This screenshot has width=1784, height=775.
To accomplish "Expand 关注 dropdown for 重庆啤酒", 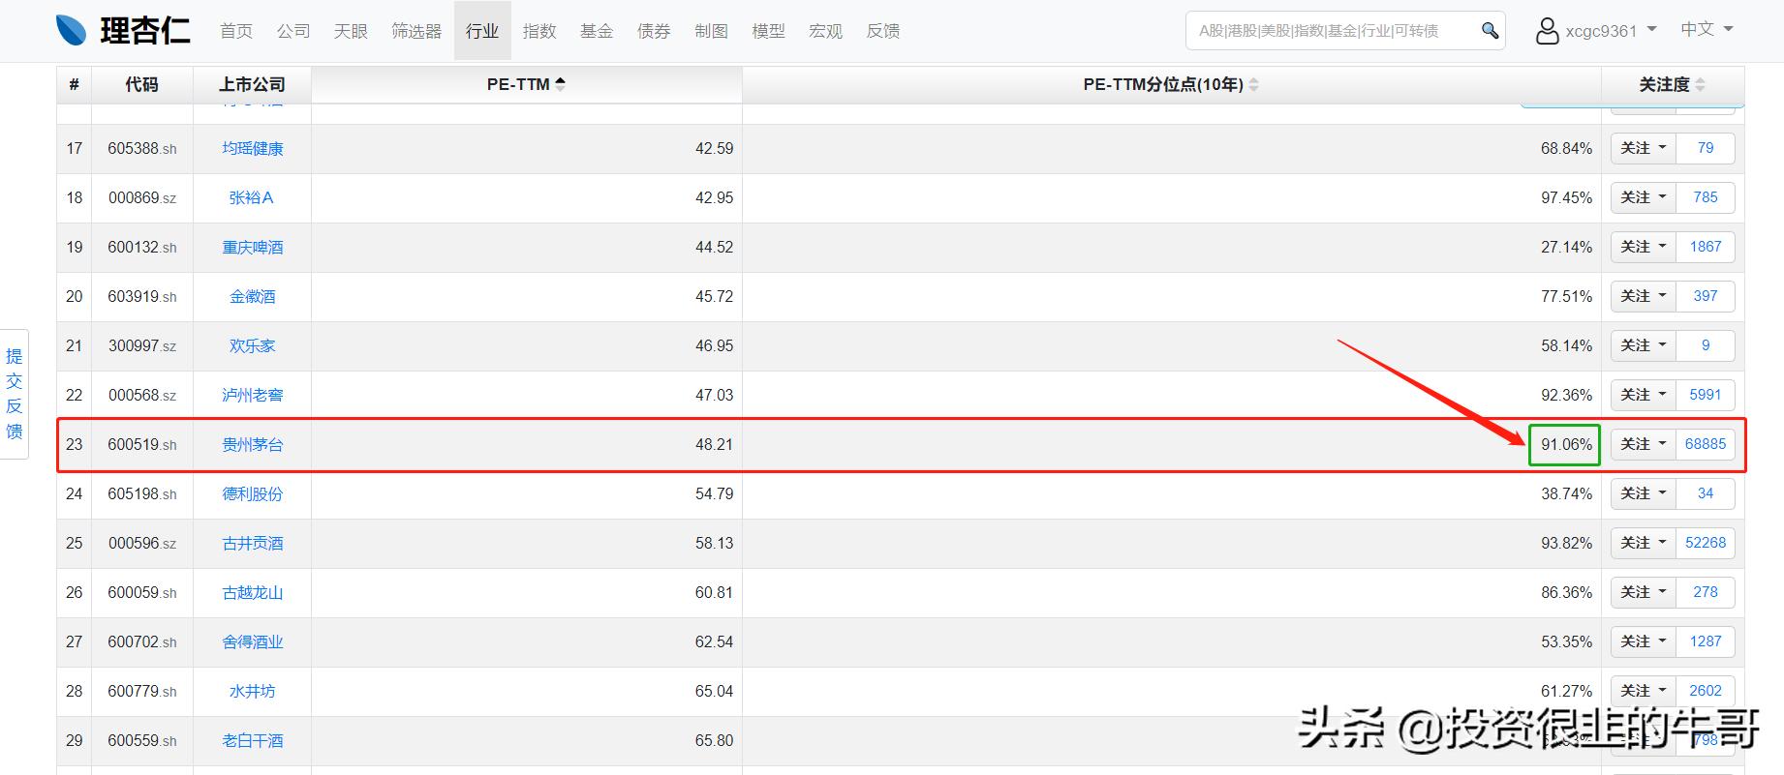I will pyautogui.click(x=1644, y=247).
